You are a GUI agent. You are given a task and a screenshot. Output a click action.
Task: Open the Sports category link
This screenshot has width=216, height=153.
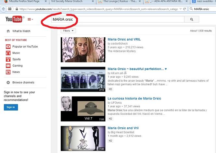[x=17, y=59]
